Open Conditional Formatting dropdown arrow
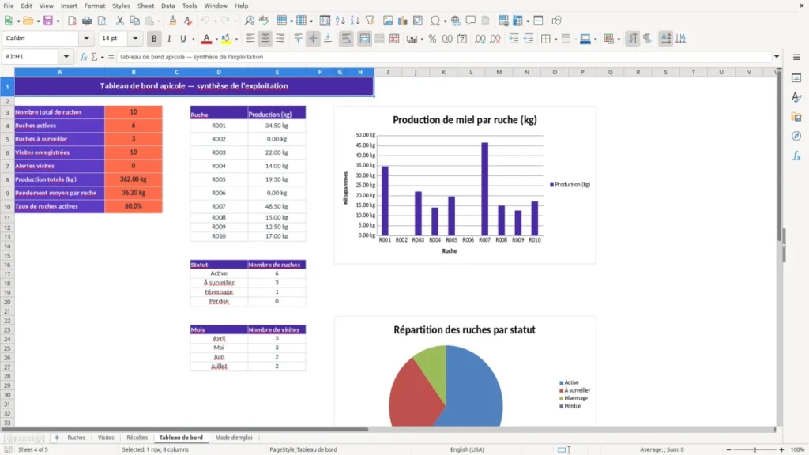 pyautogui.click(x=619, y=39)
